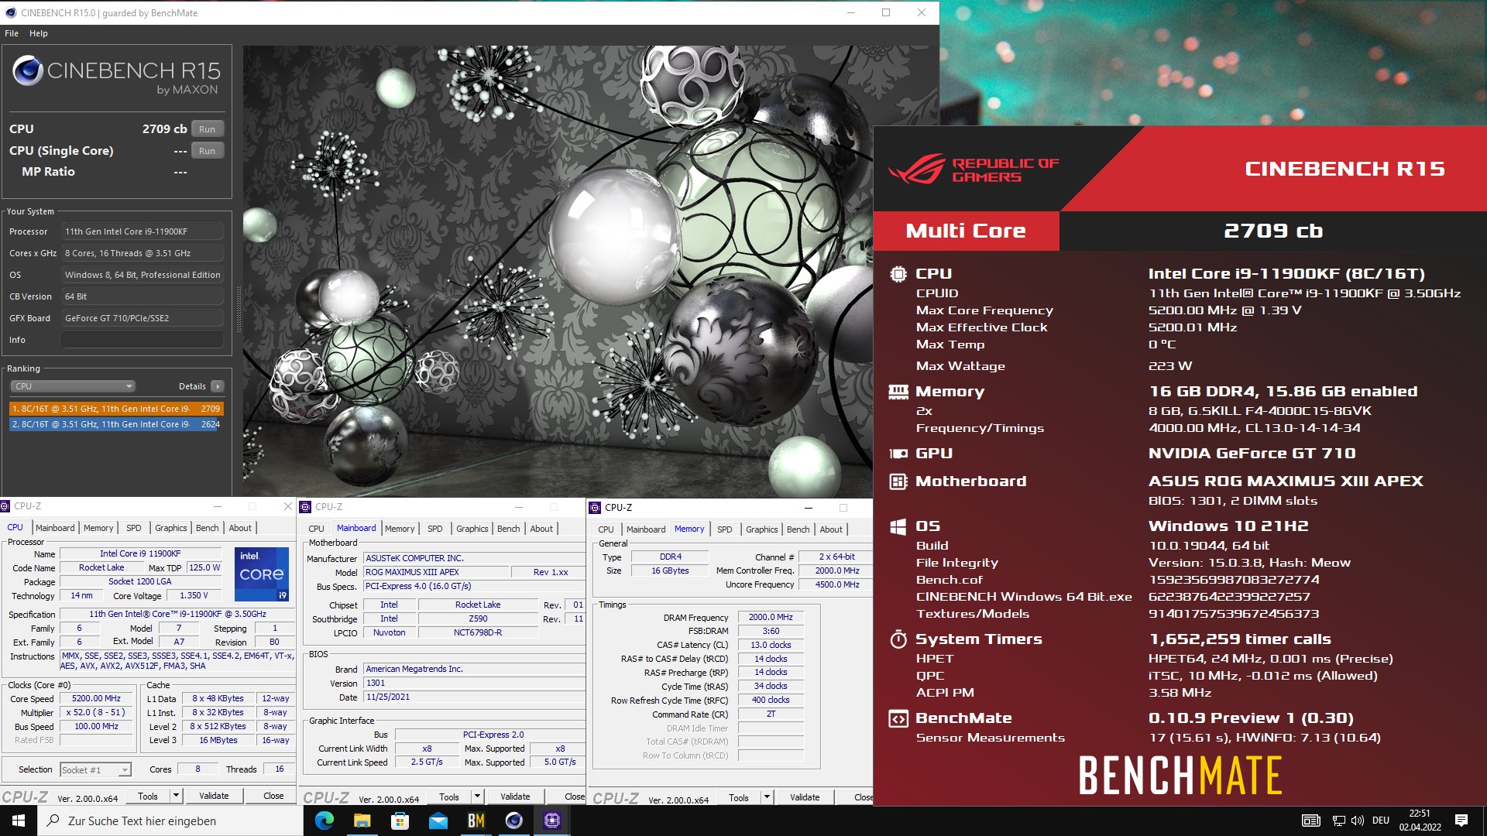Open touch keyboard icon in tray
The image size is (1487, 836).
(x=1310, y=821)
